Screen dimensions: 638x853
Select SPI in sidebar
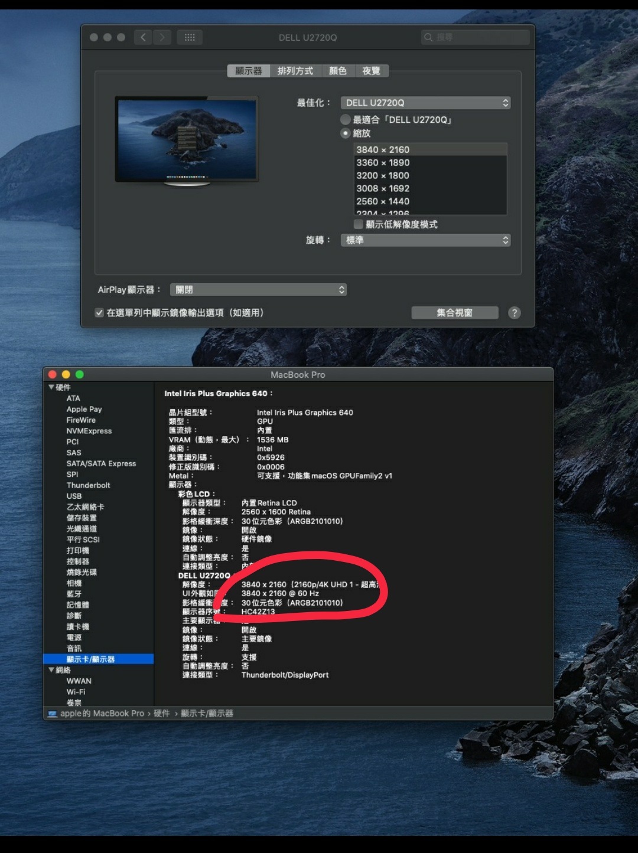(x=72, y=475)
